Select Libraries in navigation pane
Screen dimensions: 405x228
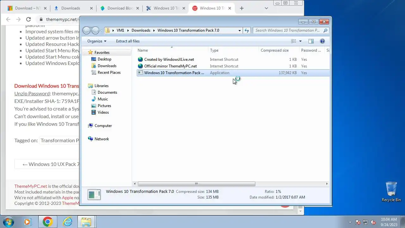[101, 86]
